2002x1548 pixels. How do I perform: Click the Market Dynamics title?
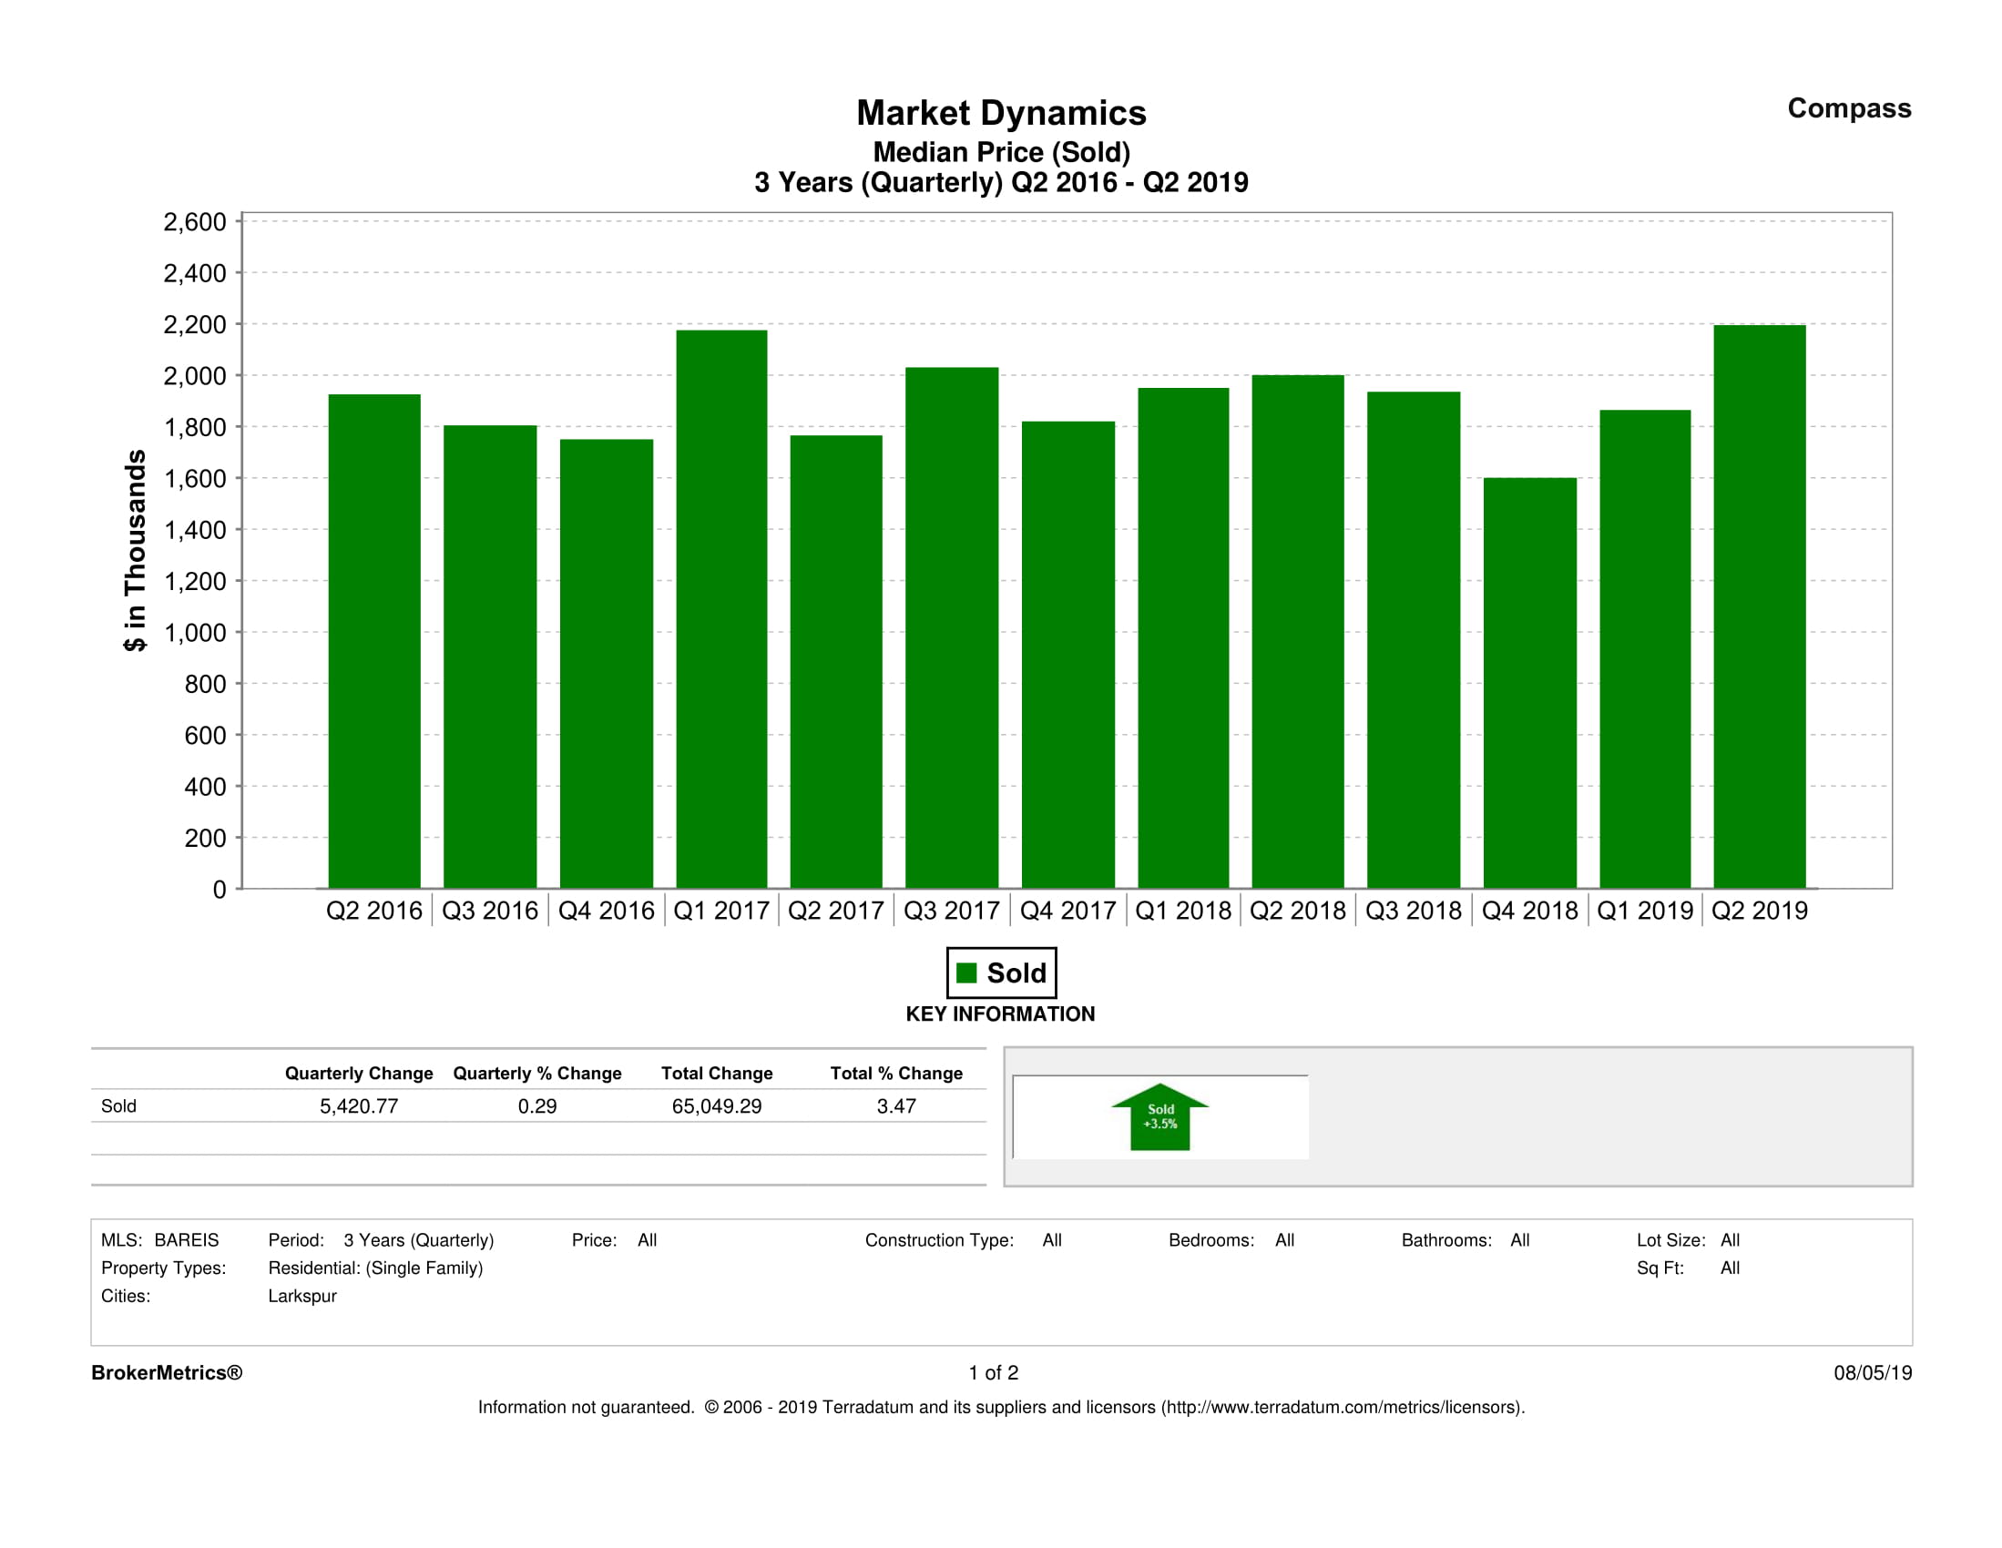(x=1000, y=113)
